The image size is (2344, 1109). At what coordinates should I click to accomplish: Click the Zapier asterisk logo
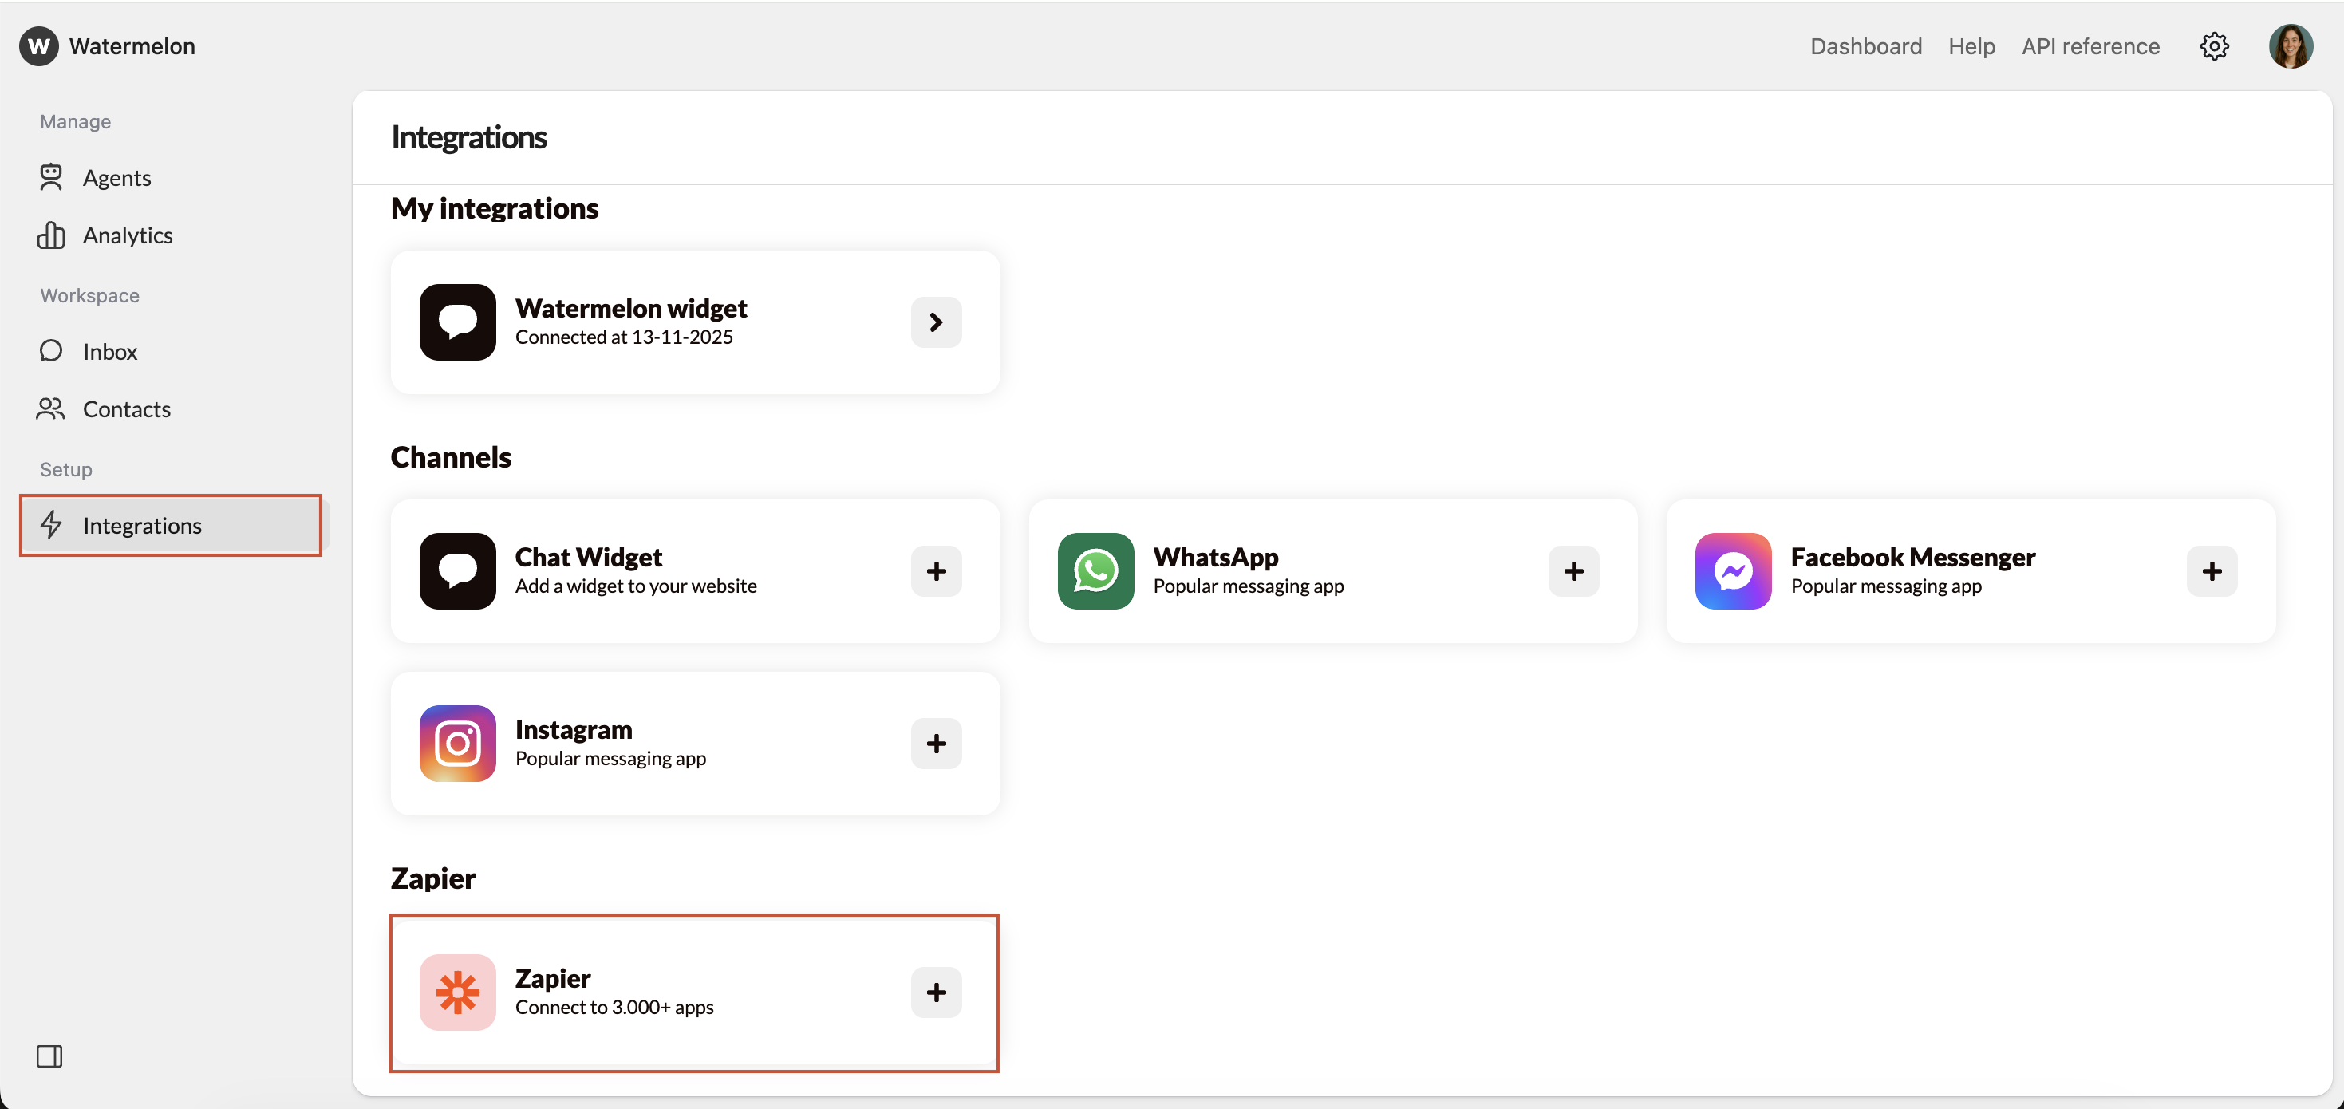(x=457, y=993)
